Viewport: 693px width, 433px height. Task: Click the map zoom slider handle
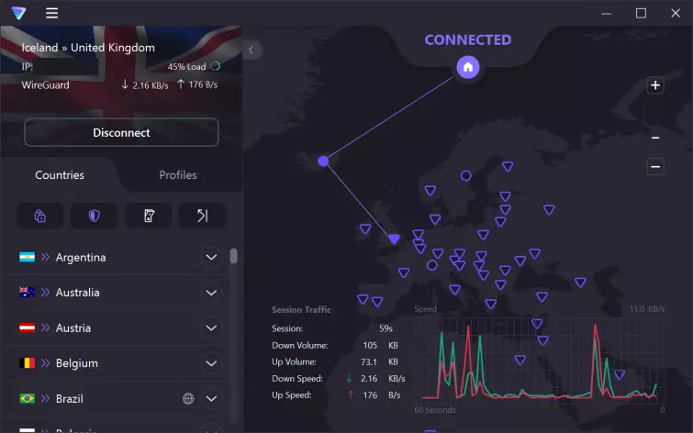pyautogui.click(x=655, y=138)
